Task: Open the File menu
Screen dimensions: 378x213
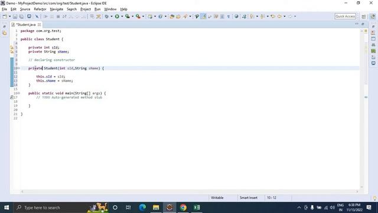Action: click(4, 9)
